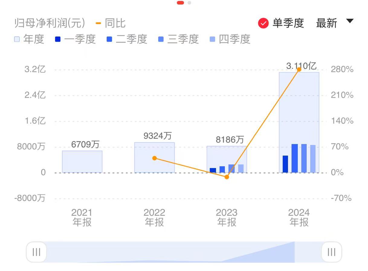The width and height of the screenshot is (368, 271).
Task: Click the 2022 year-over-year data point
Action: [x=154, y=158]
